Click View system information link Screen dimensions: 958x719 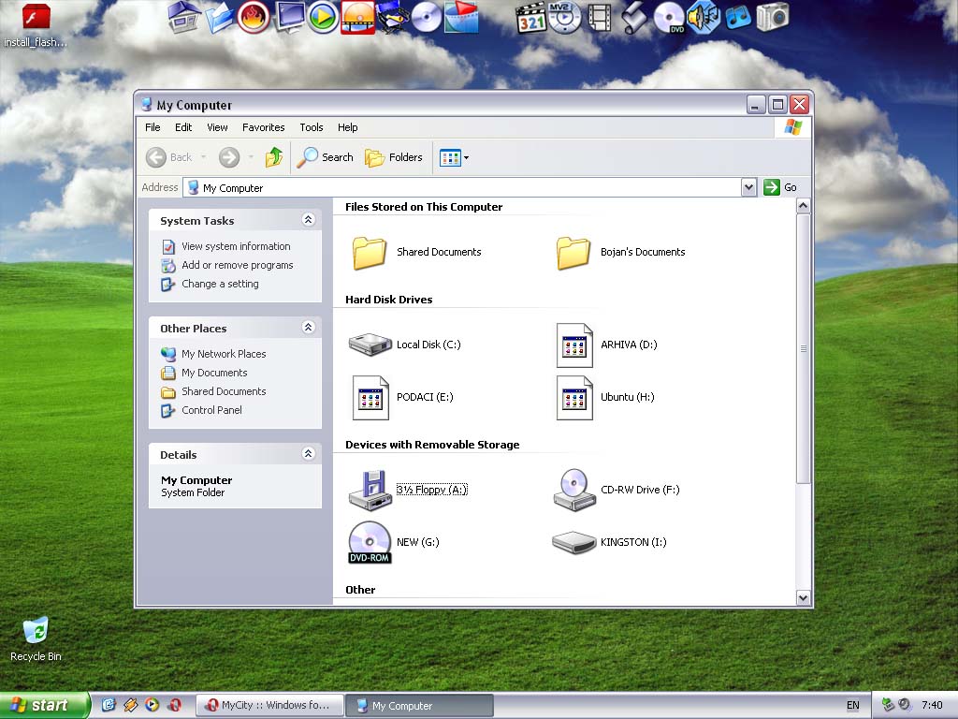[236, 246]
